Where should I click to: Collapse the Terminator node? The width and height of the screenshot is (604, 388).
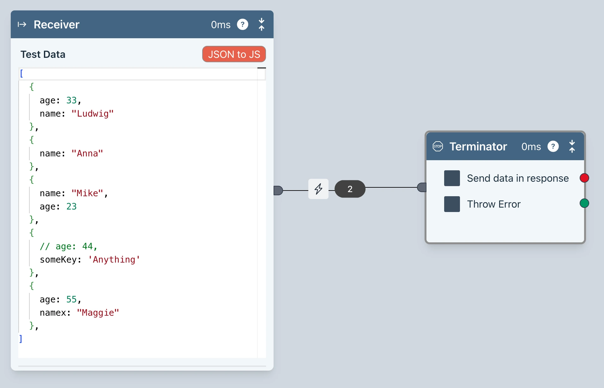coord(572,147)
